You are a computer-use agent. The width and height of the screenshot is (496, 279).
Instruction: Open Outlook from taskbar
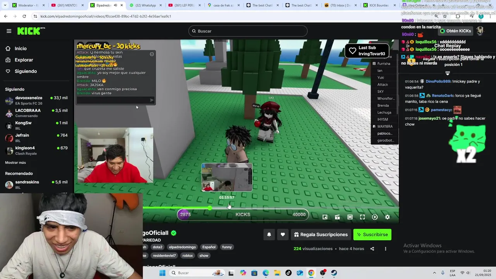coord(300,273)
